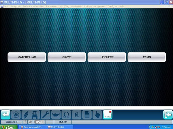This screenshot has height=129, width=173.
Task: Click the exit arrow icon at bottom right
Action: [x=168, y=115]
